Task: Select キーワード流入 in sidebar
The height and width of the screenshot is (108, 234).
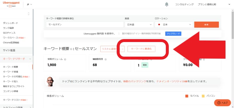Action: pyautogui.click(x=11, y=81)
